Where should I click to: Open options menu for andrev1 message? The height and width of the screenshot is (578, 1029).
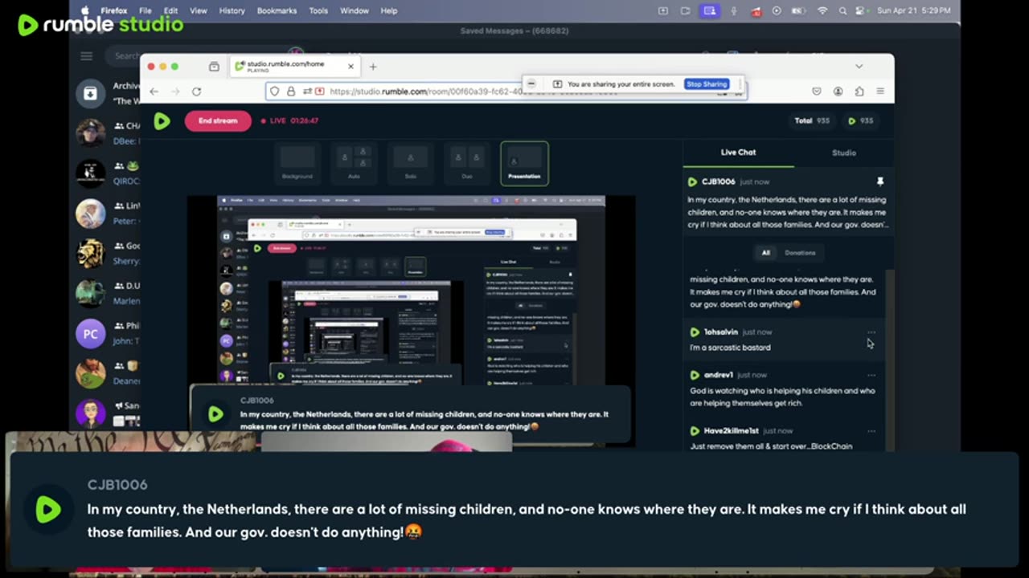click(x=871, y=375)
